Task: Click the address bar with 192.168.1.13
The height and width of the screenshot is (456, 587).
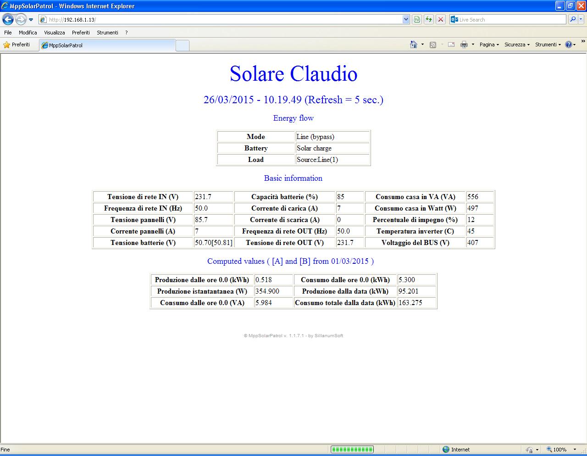Action: [x=220, y=19]
